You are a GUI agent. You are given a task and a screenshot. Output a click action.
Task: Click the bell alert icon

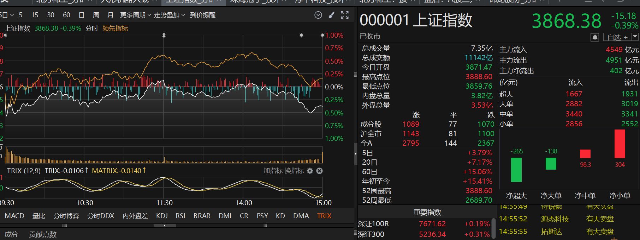pyautogui.click(x=595, y=37)
